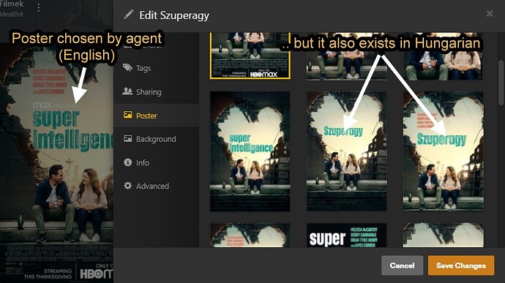The width and height of the screenshot is (505, 283).
Task: Open the Sharing section
Action: (x=156, y=91)
